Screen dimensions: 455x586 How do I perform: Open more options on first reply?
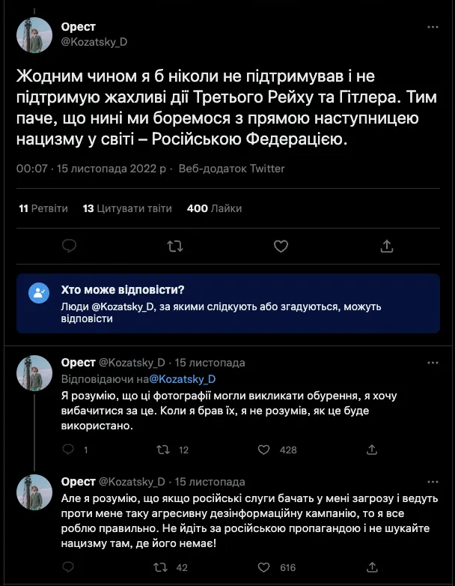click(433, 363)
